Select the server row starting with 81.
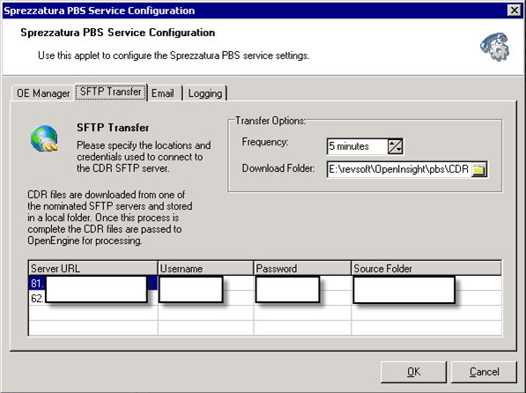This screenshot has width=526, height=393. tap(265, 283)
